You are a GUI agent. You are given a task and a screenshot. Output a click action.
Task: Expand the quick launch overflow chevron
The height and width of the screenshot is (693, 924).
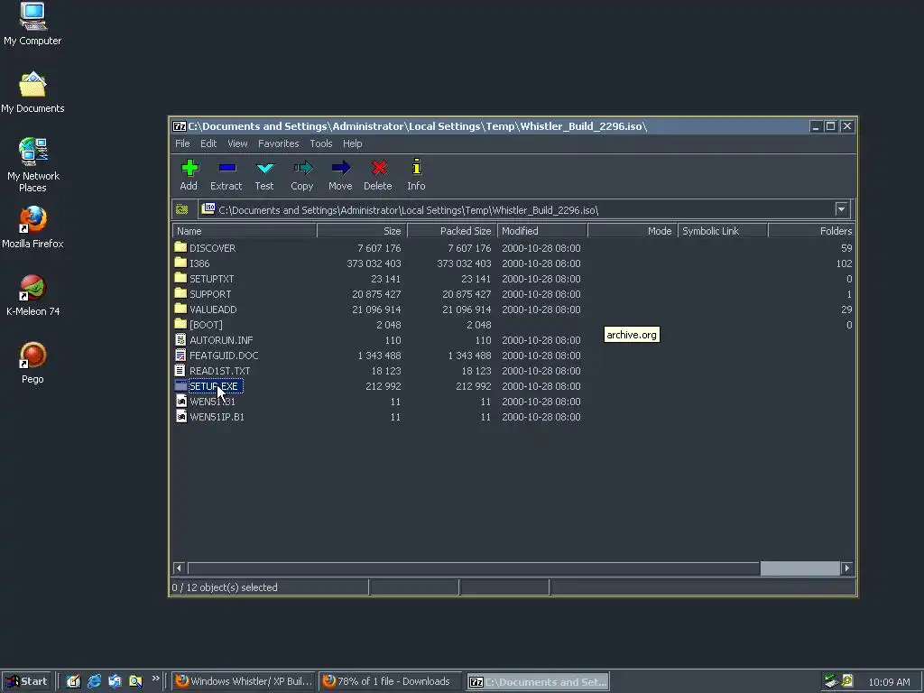[x=155, y=679]
